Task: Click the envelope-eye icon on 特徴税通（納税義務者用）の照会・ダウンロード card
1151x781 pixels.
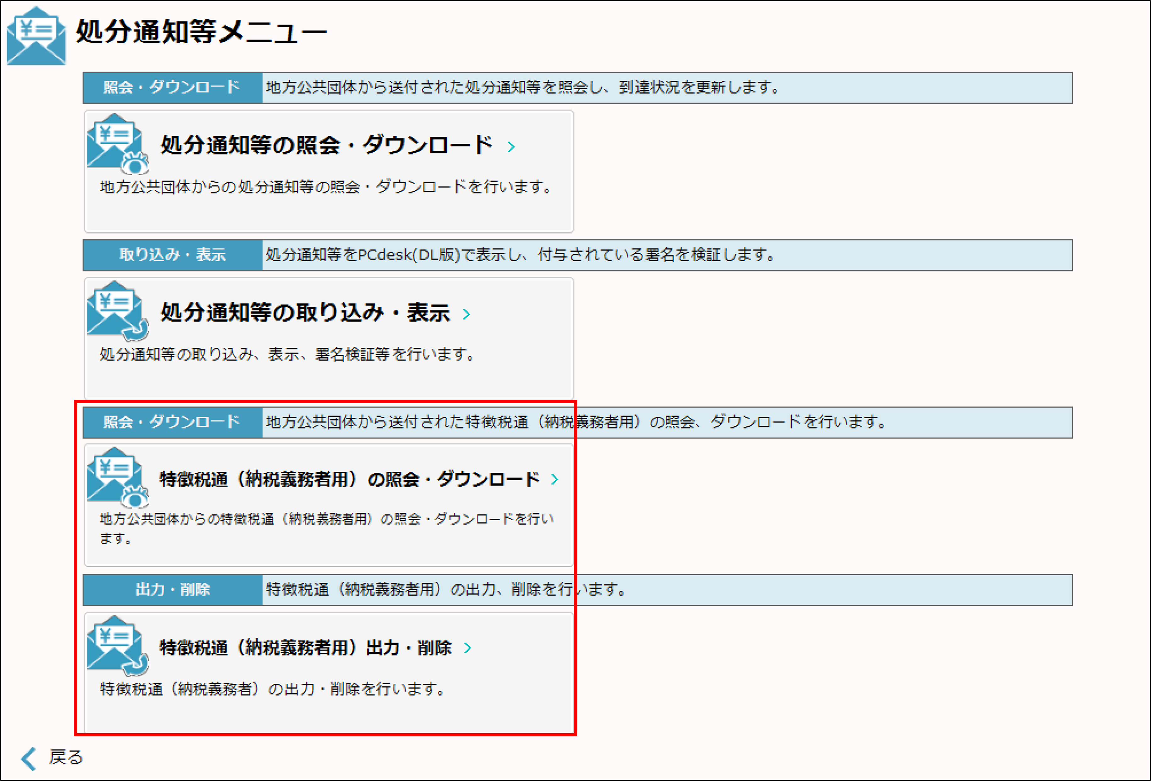Action: (118, 477)
